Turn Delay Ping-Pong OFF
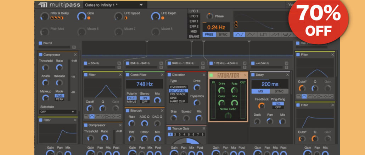 [x=278, y=107]
